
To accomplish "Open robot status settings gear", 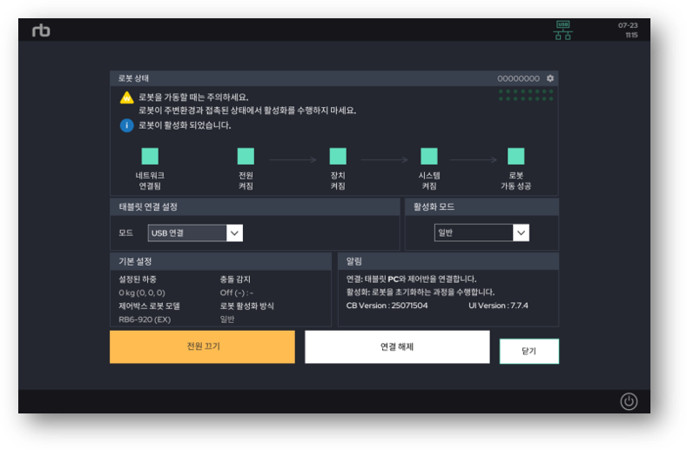I will pyautogui.click(x=550, y=78).
